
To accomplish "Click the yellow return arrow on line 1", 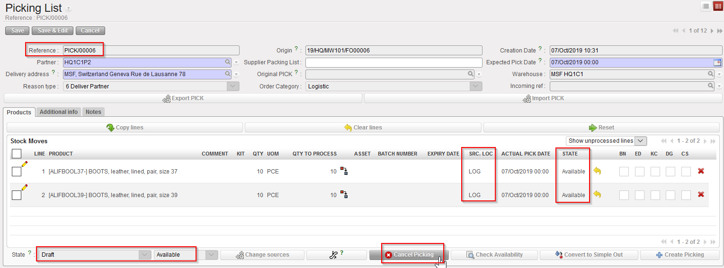I will pyautogui.click(x=597, y=171).
